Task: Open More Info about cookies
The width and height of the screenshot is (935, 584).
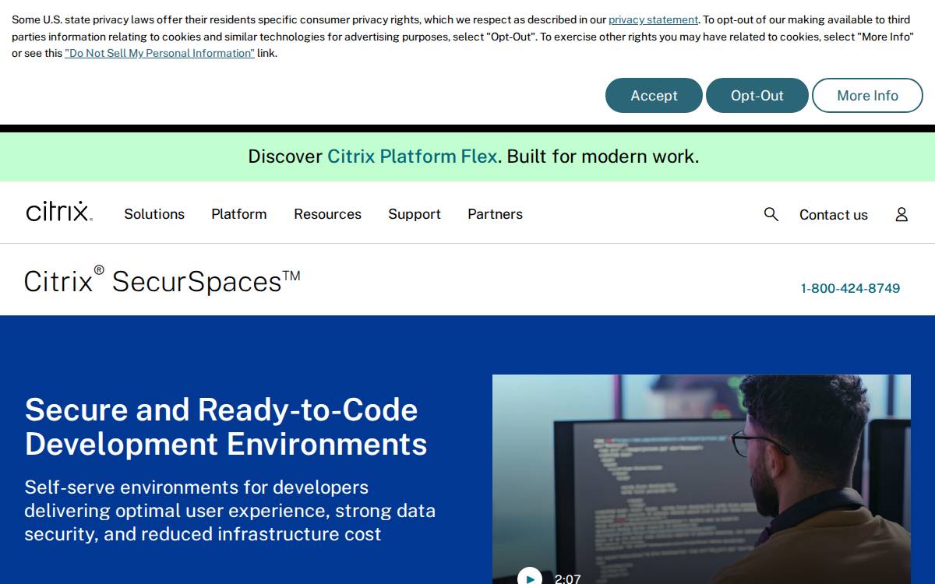Action: 867,95
